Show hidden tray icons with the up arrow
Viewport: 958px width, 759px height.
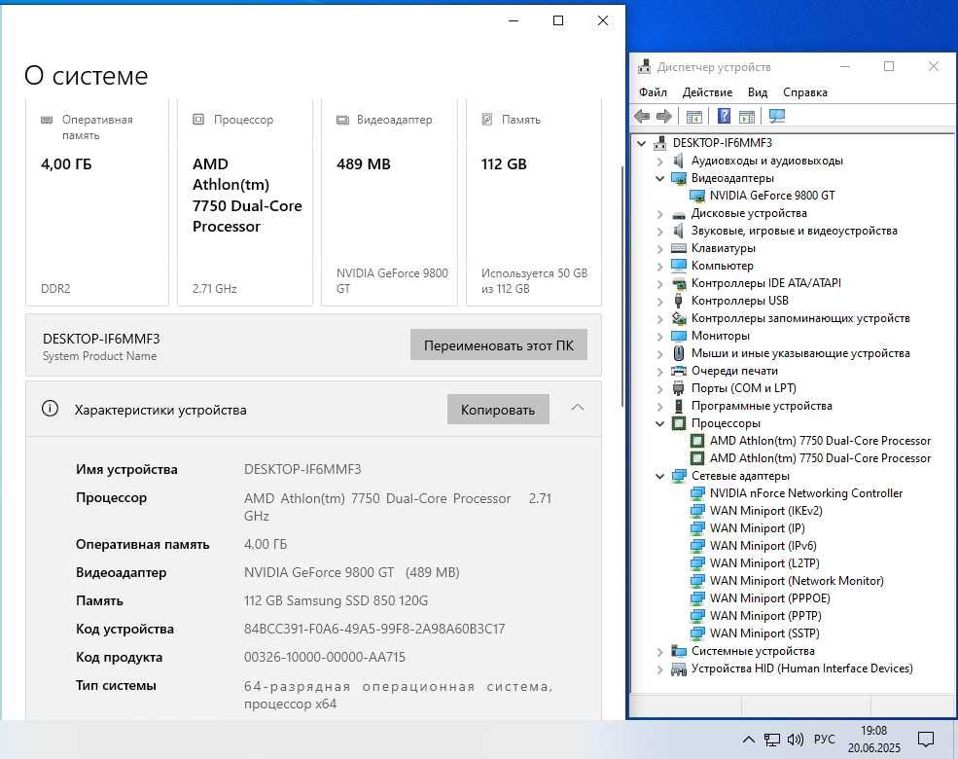[x=749, y=740]
